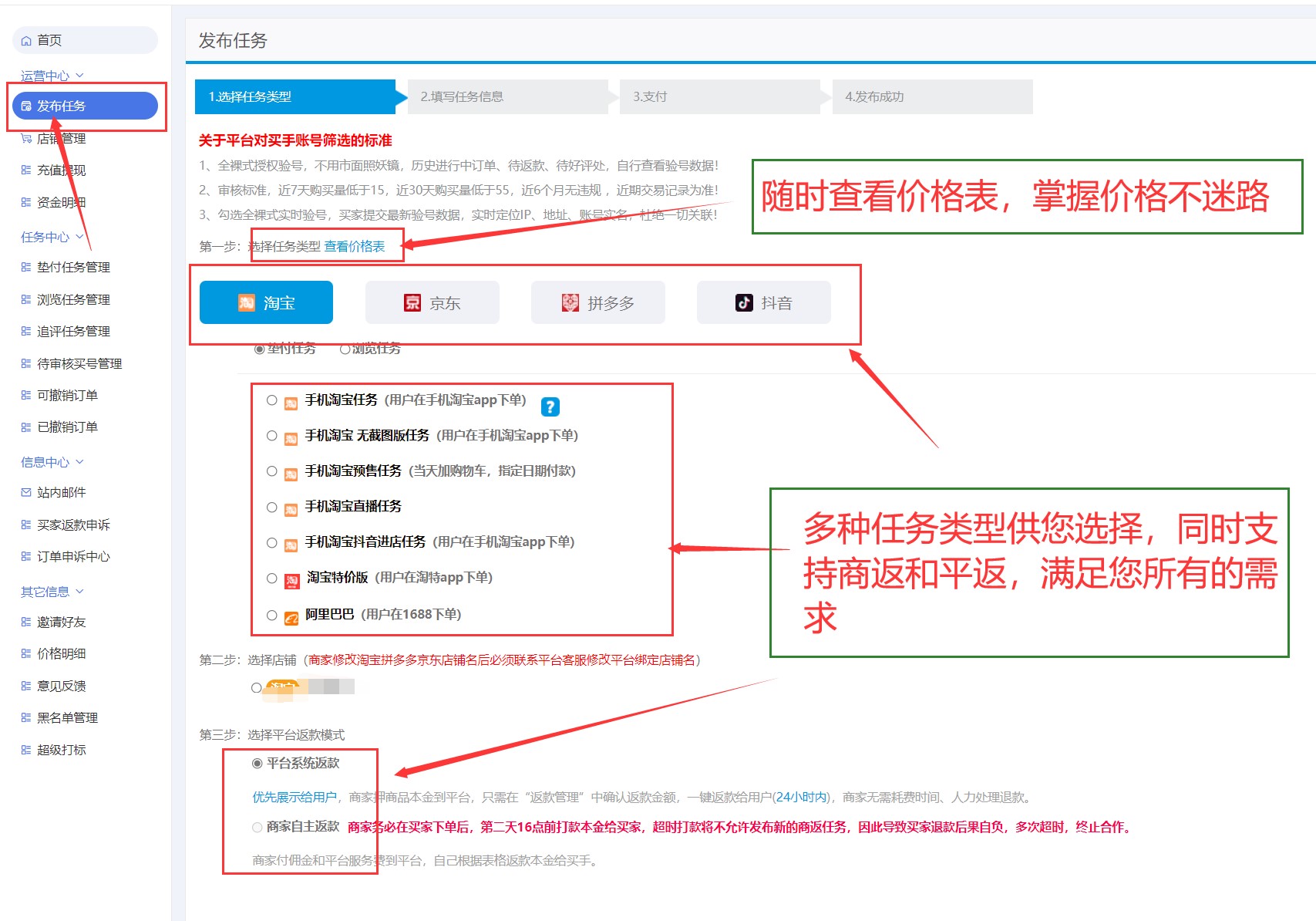Select the 拼多多 platform button
The width and height of the screenshot is (1316, 921).
coord(597,302)
